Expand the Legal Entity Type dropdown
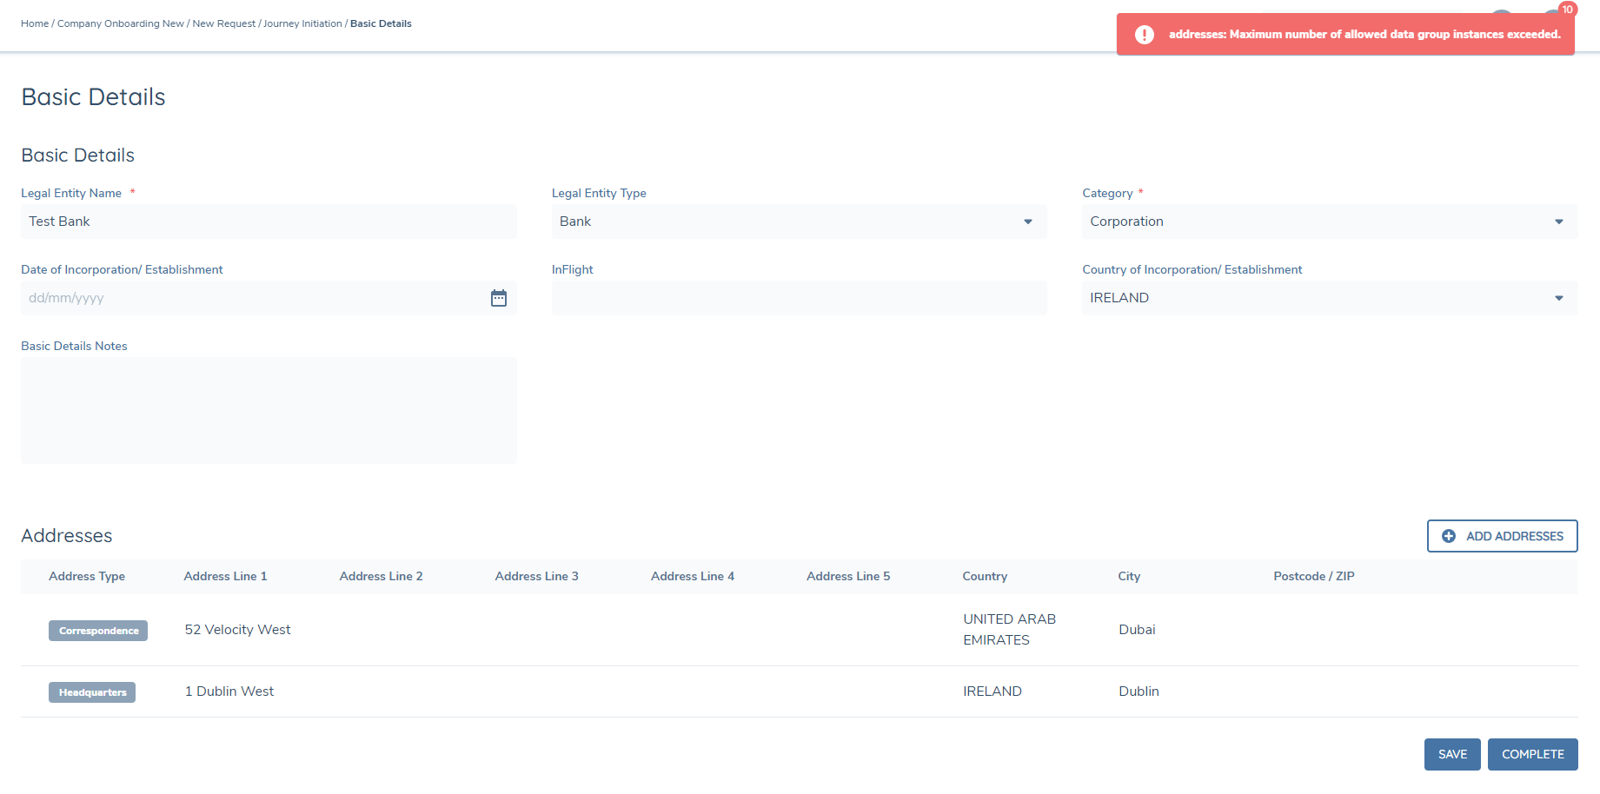 click(1028, 222)
